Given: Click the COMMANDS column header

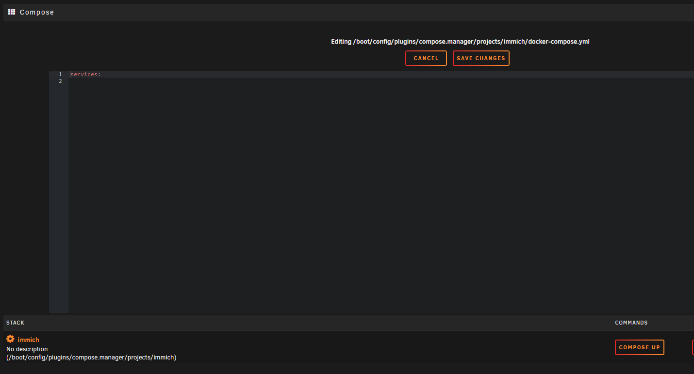Looking at the screenshot, I should 631,323.
